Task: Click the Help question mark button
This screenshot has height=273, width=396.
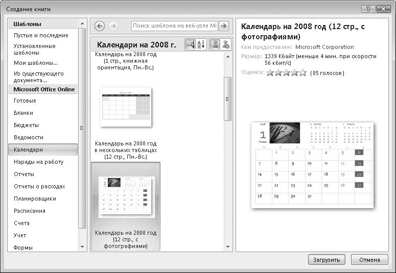Action: point(367,9)
